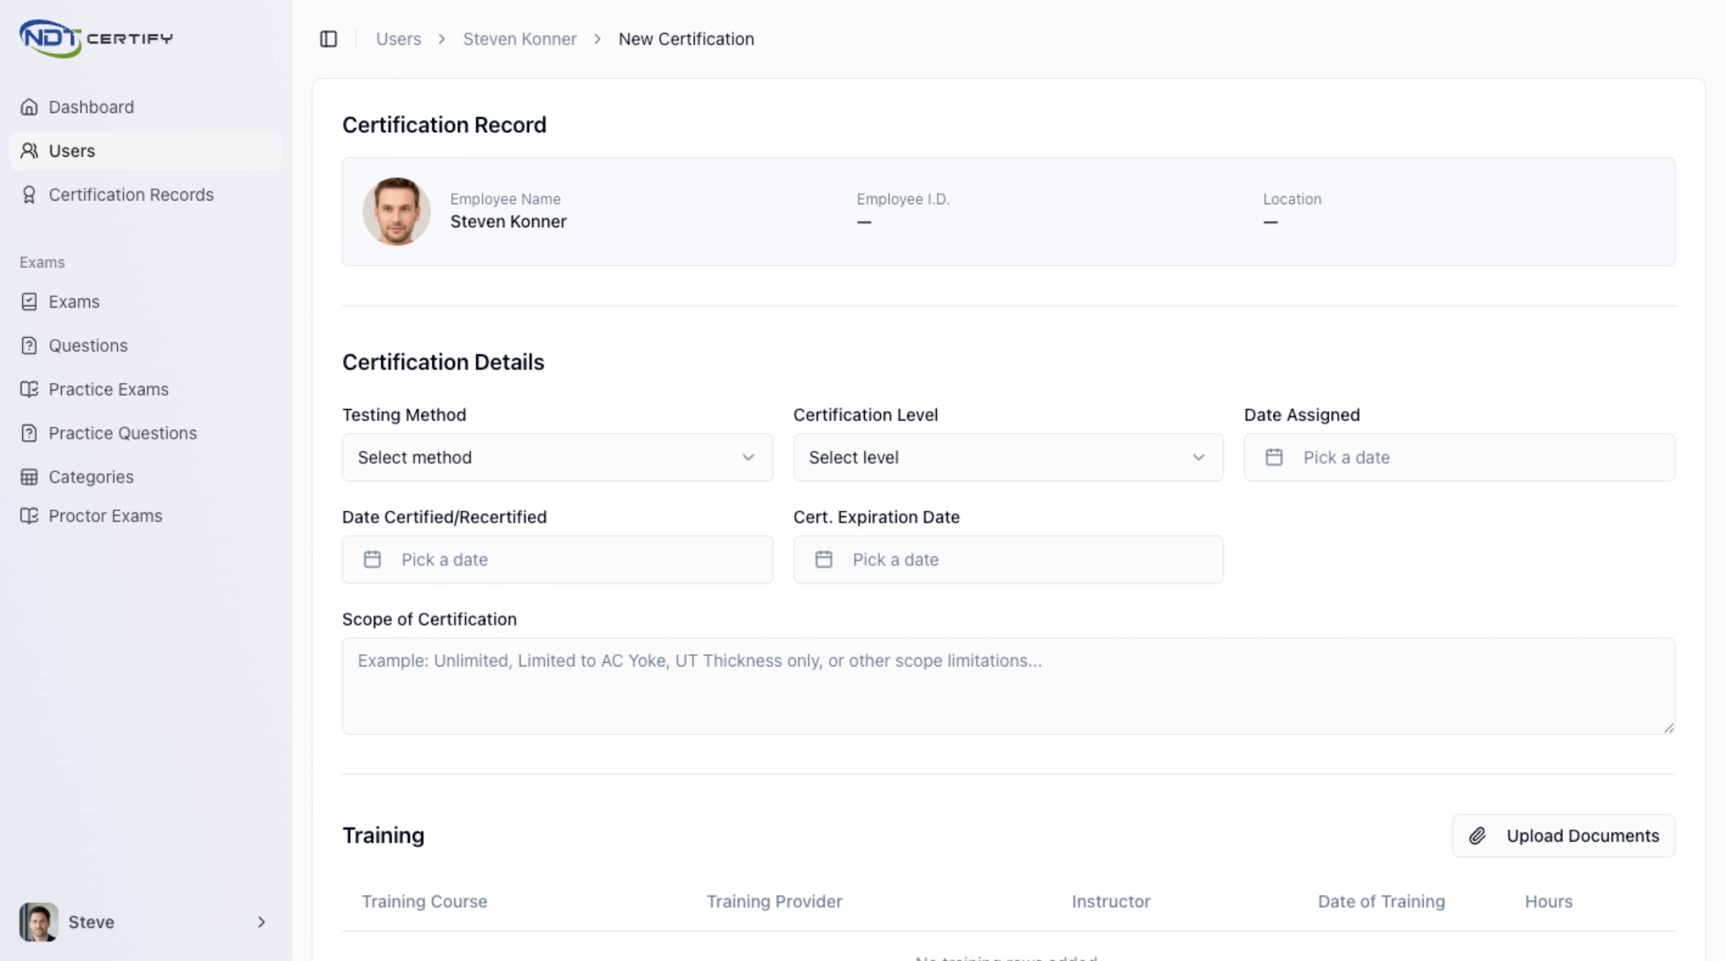Click the Users sidebar icon
The height and width of the screenshot is (961, 1725).
[29, 151]
